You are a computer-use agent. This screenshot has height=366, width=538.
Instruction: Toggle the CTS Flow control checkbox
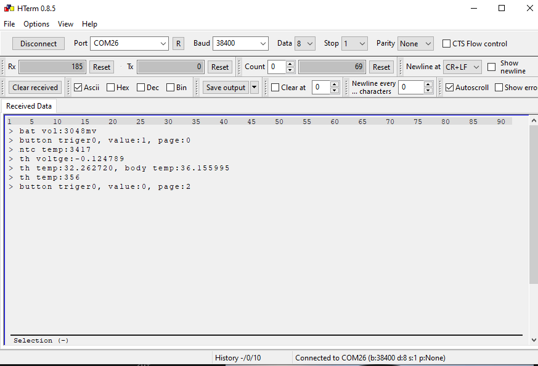(446, 44)
